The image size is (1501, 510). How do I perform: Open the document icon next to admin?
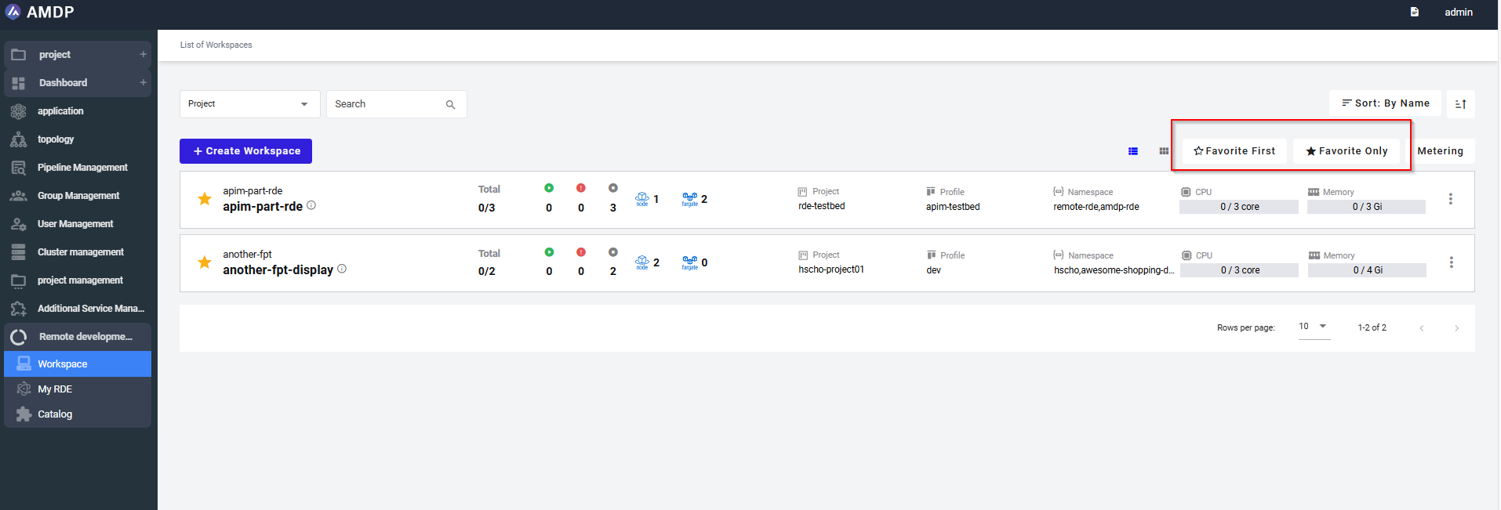click(x=1415, y=12)
